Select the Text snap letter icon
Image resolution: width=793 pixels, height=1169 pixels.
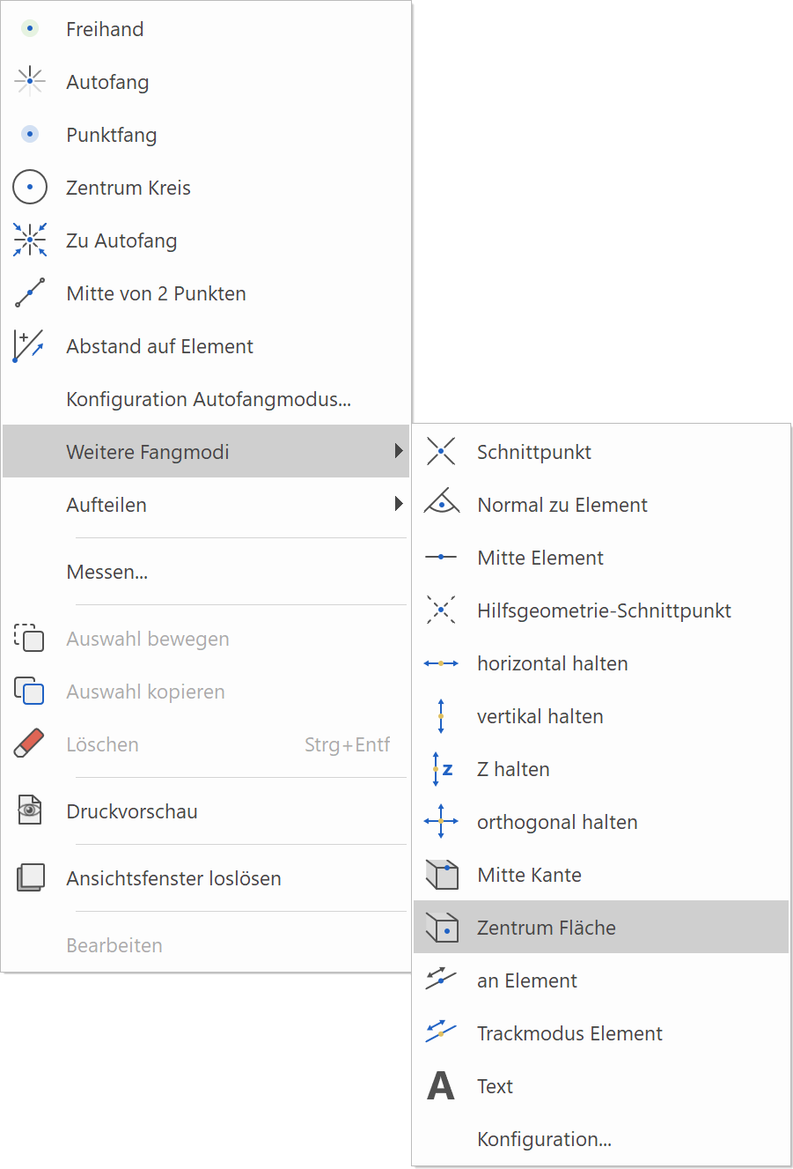(441, 1086)
